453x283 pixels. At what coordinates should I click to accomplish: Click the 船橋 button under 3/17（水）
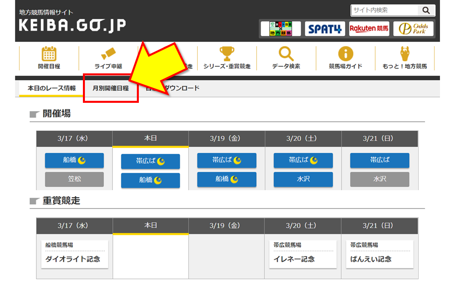pyautogui.click(x=74, y=160)
